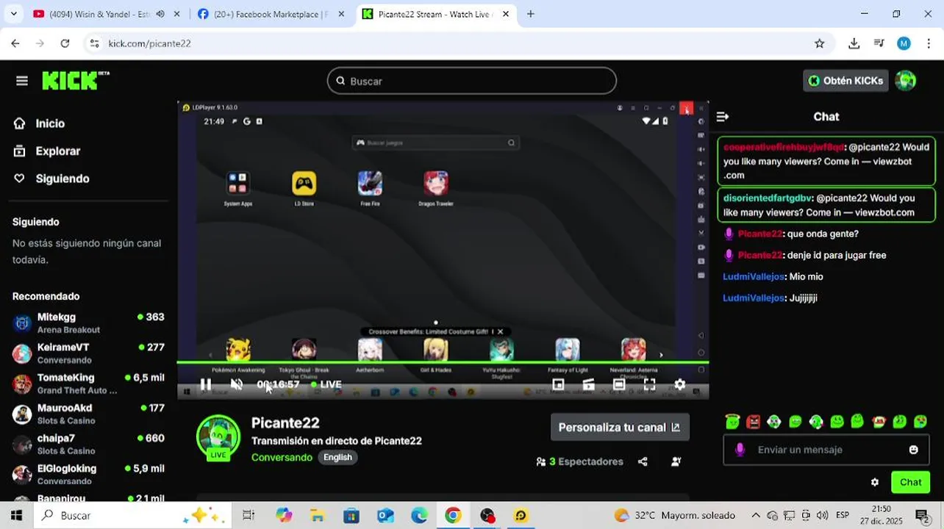944x529 pixels.
Task: Open recommended channel Mitekgg
Action: pos(88,323)
